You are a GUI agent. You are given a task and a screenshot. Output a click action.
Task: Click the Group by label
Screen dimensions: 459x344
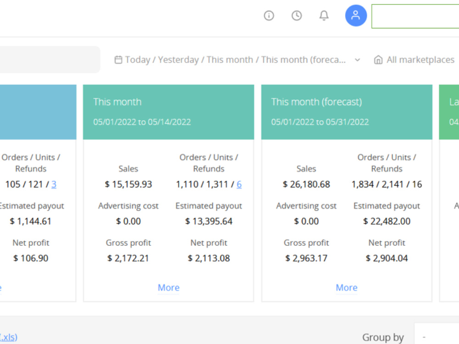pos(383,337)
